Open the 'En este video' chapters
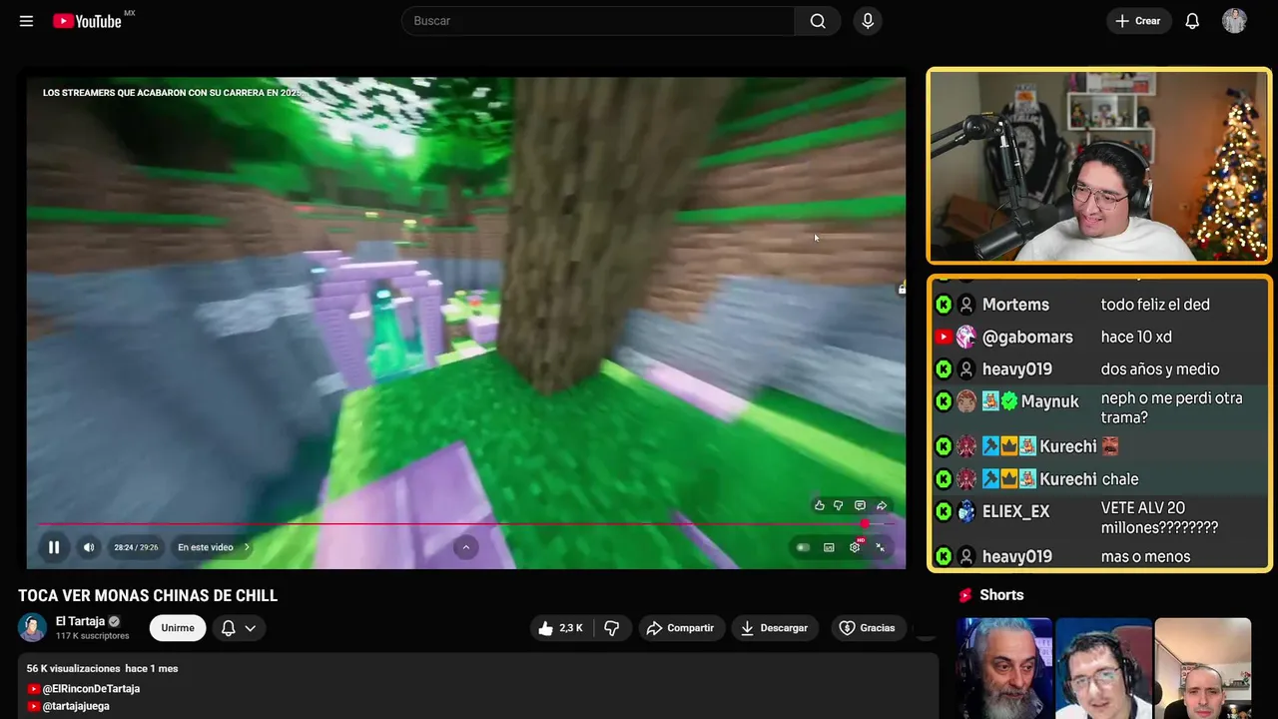Viewport: 1278px width, 719px height. (x=214, y=547)
